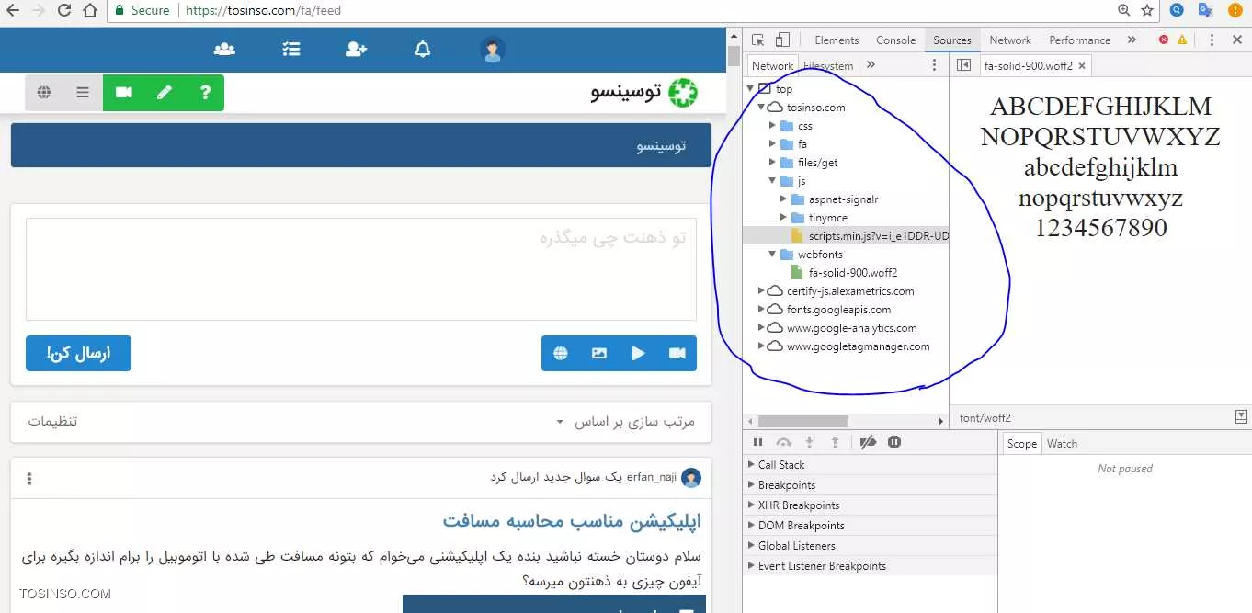Open Chrome's three-dot menu
Screen dimensions: 1252x613
coord(1235,10)
